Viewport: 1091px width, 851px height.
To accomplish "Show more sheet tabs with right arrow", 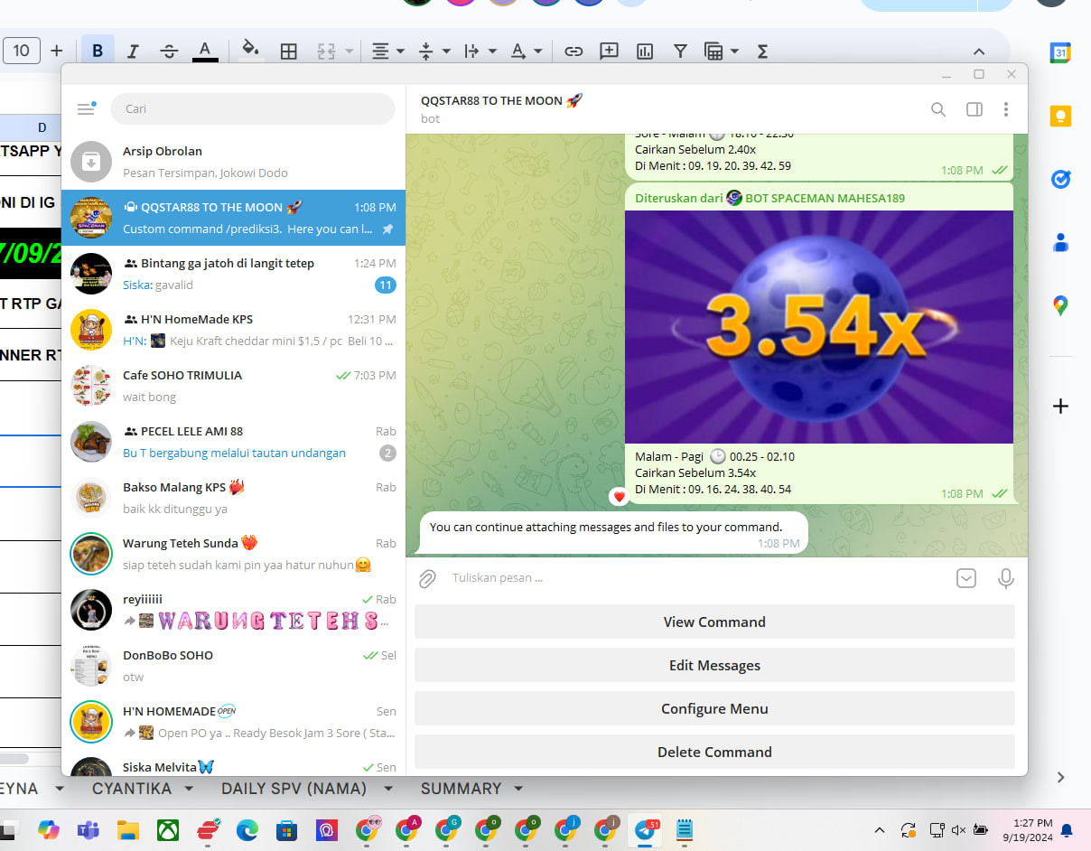I will tap(1060, 777).
